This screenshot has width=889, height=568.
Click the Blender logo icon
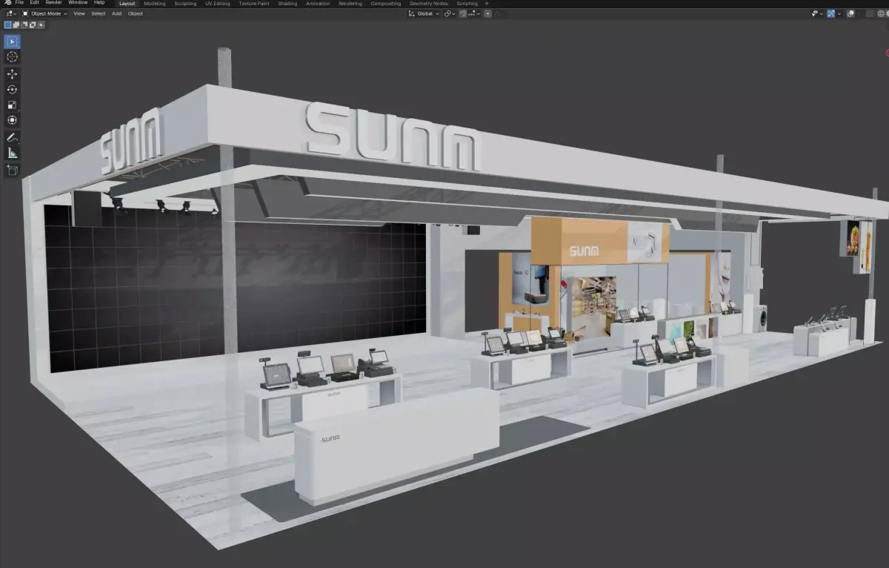pos(8,3)
